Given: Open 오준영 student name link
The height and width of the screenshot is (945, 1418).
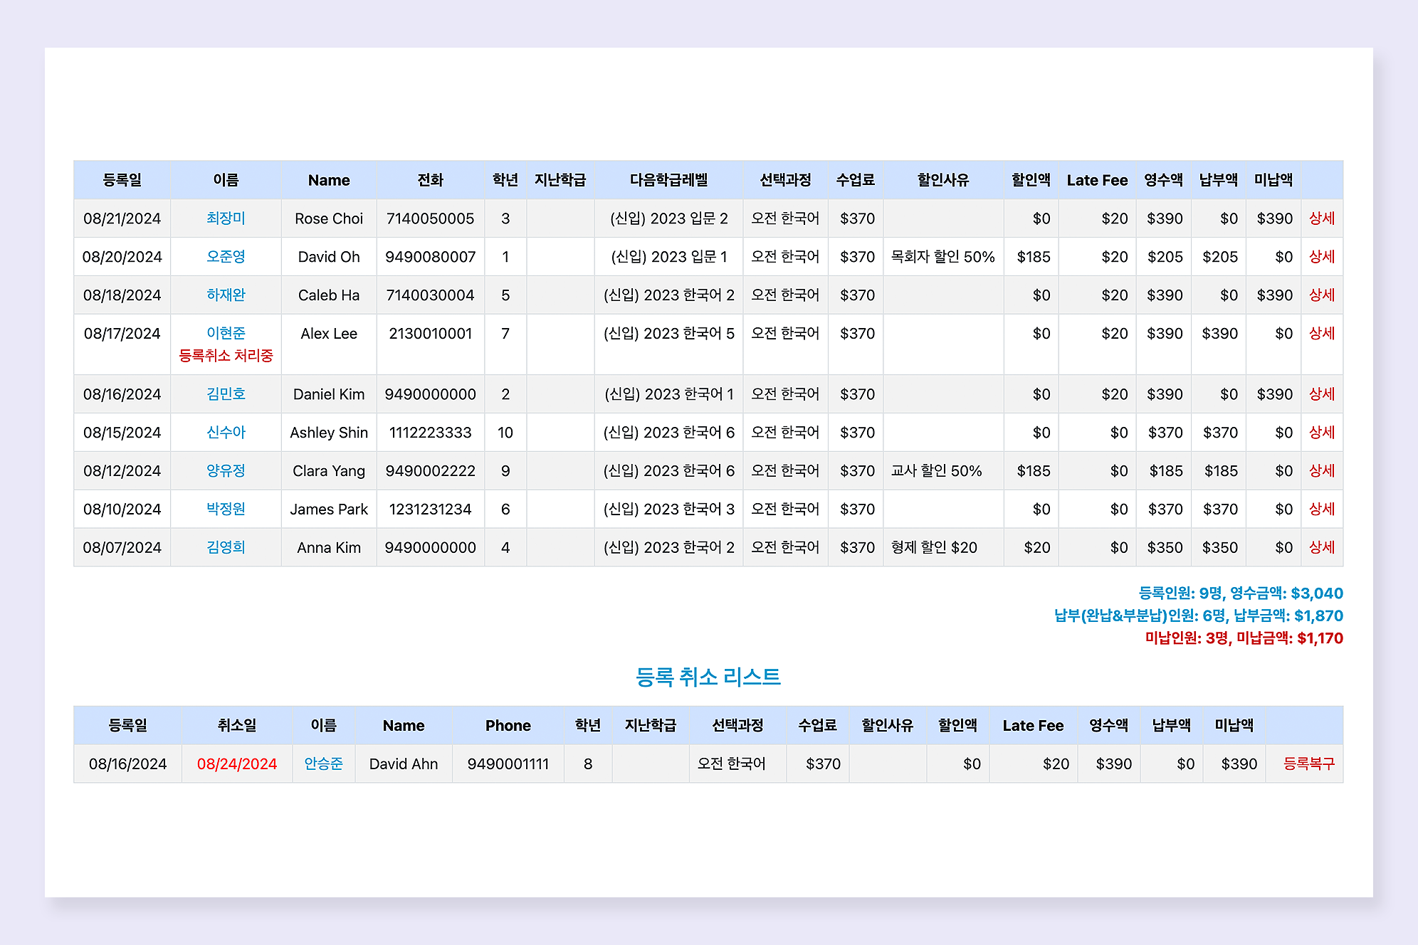Looking at the screenshot, I should pos(226,257).
